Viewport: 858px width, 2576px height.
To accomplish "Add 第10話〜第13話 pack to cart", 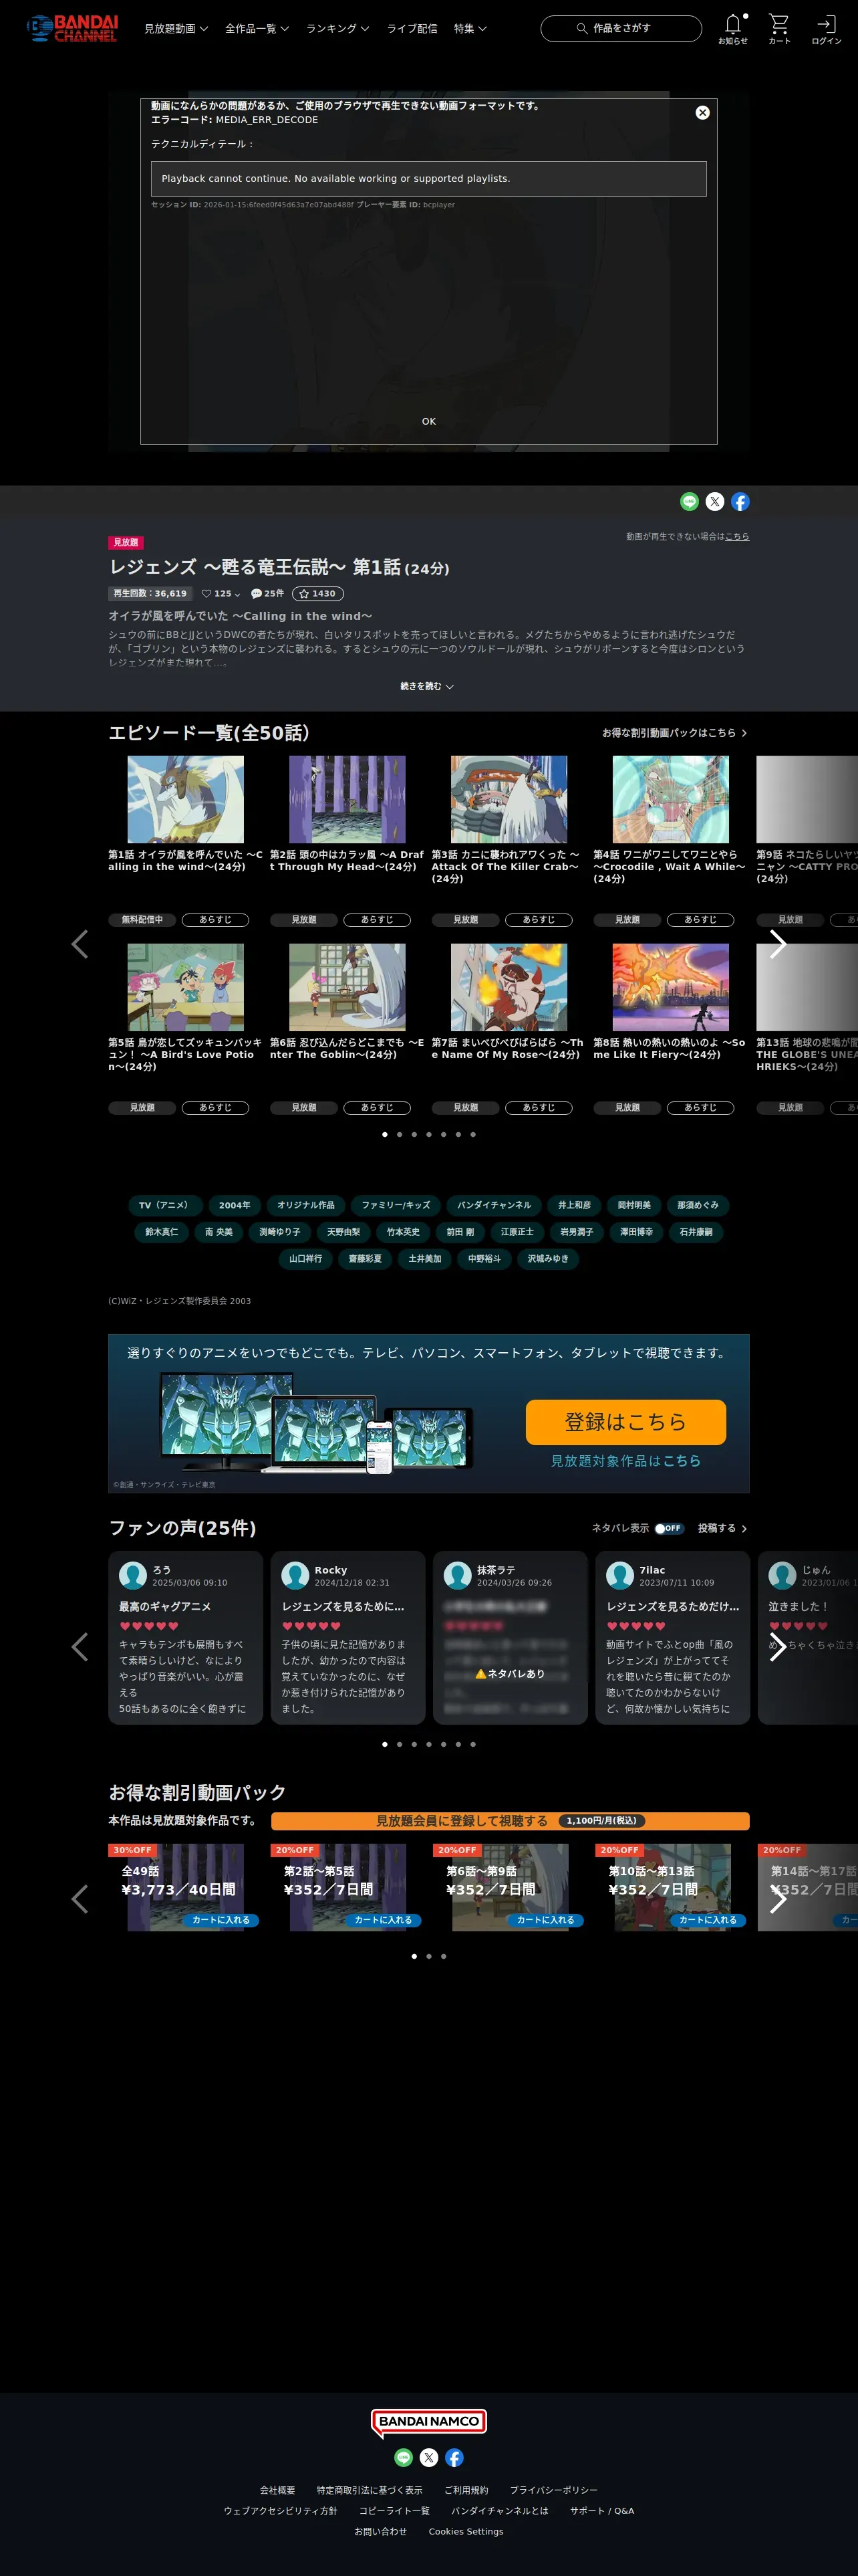I will pos(708,1920).
